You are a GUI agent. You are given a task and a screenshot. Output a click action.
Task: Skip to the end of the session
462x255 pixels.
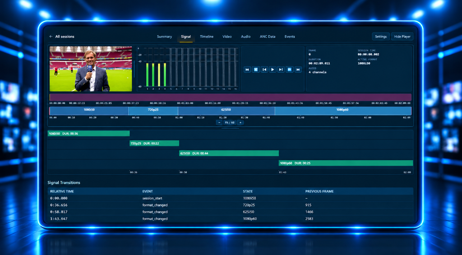coord(298,70)
